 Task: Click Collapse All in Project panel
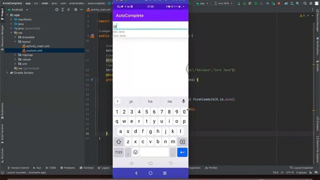[68, 9]
